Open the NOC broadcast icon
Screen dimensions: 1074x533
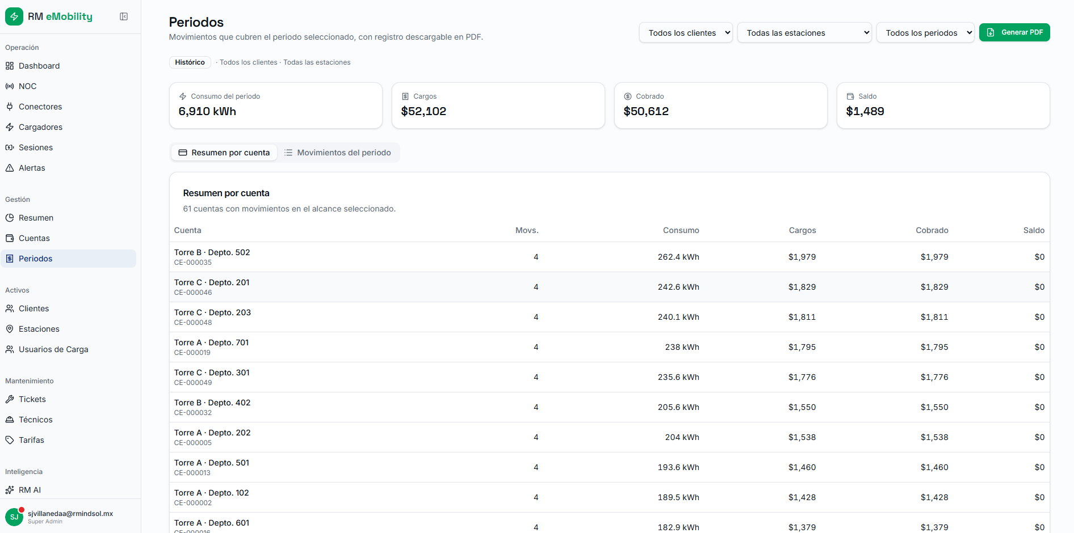point(10,86)
